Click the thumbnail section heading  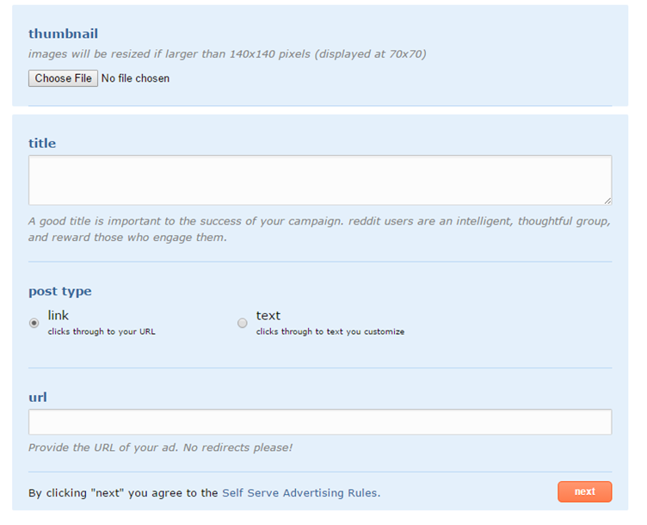63,34
